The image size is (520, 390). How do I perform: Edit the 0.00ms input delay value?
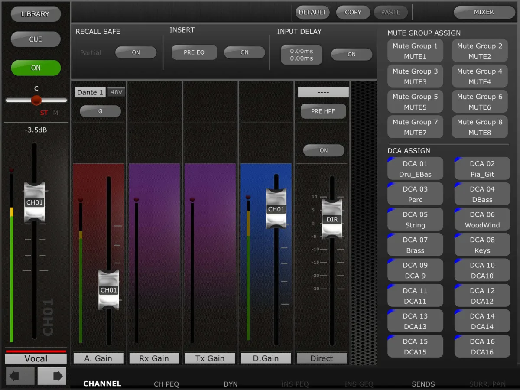302,55
